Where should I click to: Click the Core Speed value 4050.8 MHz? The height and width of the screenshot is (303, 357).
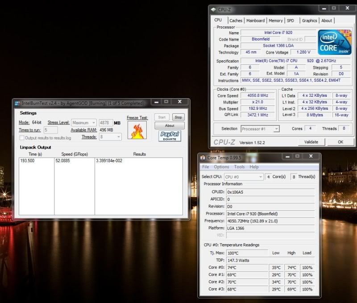click(x=258, y=95)
